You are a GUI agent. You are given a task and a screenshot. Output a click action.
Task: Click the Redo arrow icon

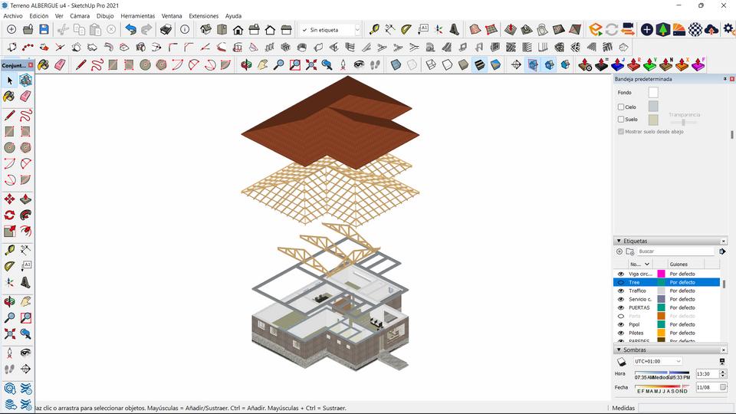pos(146,30)
